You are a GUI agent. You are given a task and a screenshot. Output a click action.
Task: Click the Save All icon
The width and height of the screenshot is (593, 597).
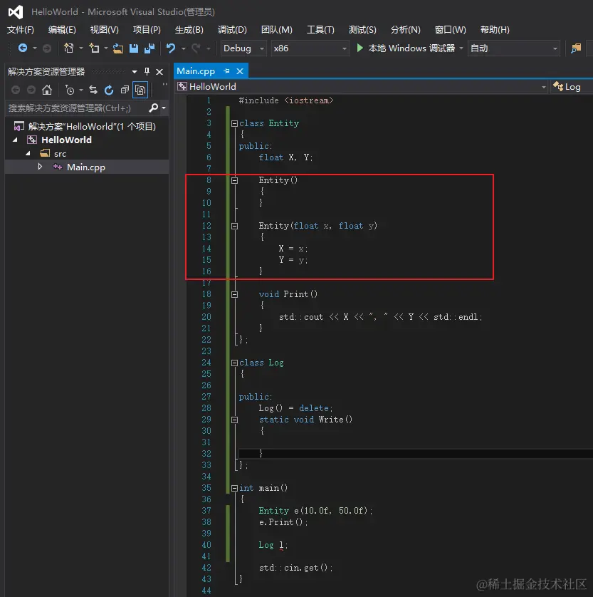point(149,48)
